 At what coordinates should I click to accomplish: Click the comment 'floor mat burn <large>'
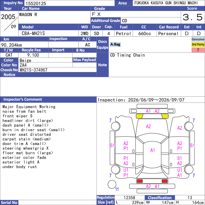(28, 153)
